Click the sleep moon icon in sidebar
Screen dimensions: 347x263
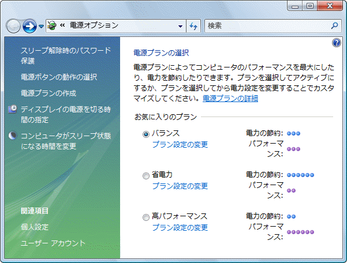(x=13, y=136)
